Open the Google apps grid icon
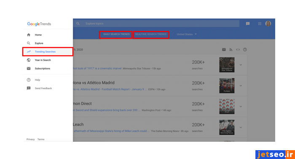The image size is (295, 159). coord(260,24)
